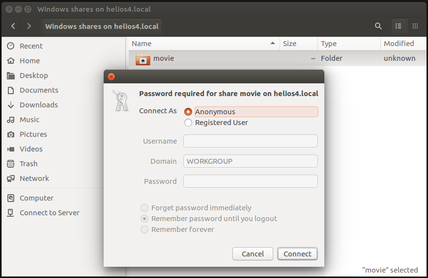Click the Connect button
This screenshot has height=278, width=428.
pos(297,254)
